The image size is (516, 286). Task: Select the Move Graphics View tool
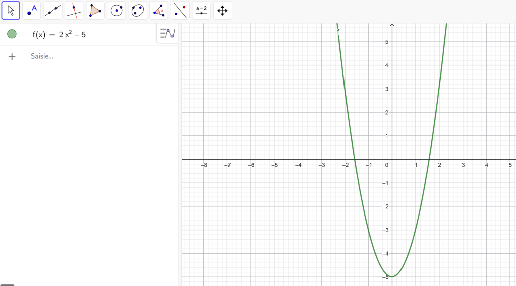(222, 10)
